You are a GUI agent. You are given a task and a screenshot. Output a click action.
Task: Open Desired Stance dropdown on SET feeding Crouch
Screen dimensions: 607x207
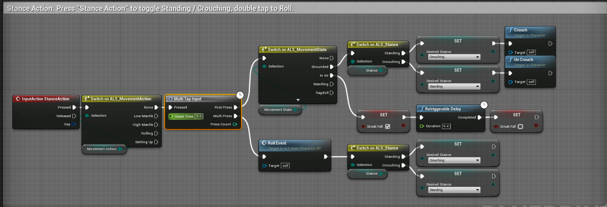pos(454,57)
